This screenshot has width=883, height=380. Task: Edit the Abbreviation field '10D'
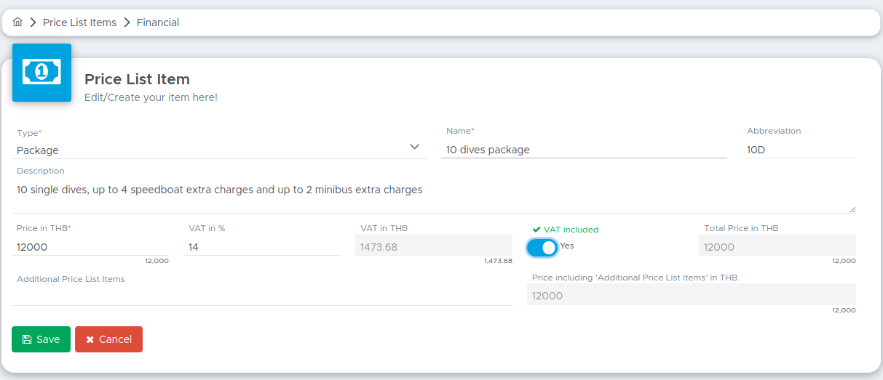tap(799, 150)
